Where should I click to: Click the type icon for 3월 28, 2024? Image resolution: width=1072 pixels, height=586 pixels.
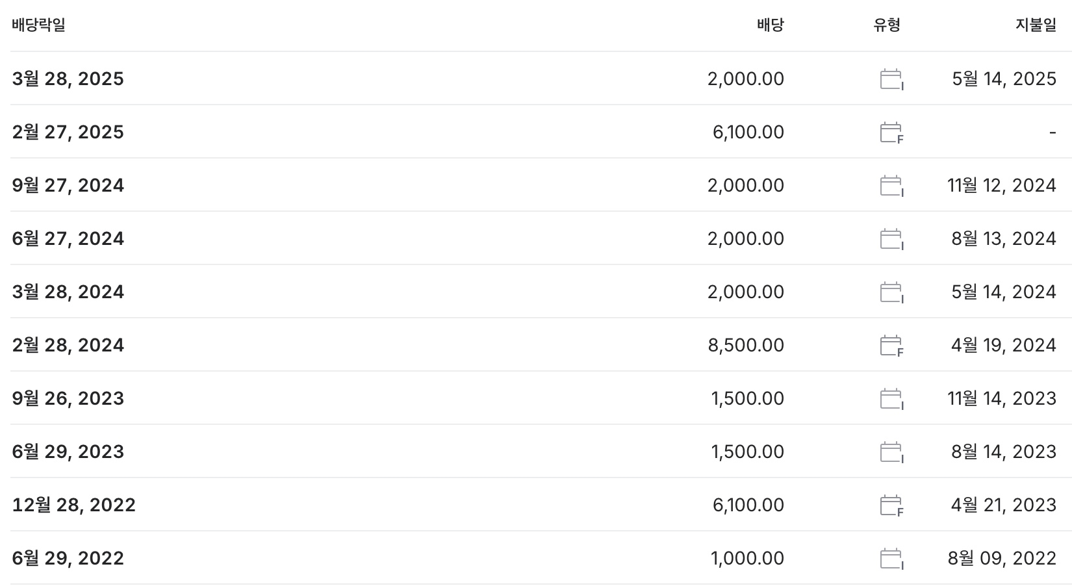pyautogui.click(x=891, y=292)
